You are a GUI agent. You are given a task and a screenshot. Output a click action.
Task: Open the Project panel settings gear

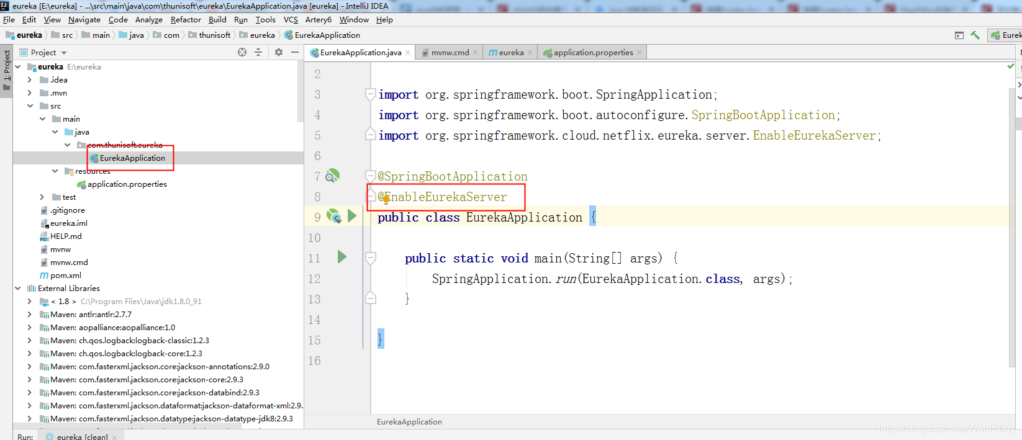pos(279,52)
